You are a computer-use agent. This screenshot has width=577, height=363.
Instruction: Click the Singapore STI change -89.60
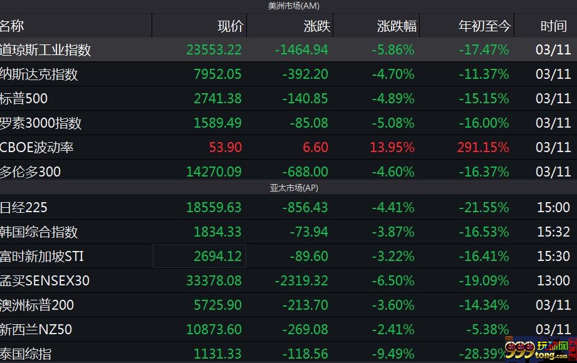tap(309, 256)
